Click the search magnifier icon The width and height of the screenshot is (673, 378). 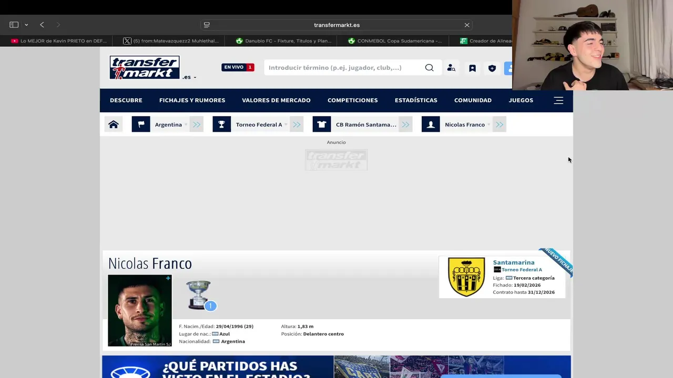point(429,68)
